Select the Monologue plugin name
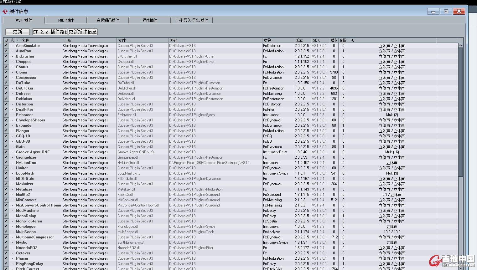 tap(26, 227)
